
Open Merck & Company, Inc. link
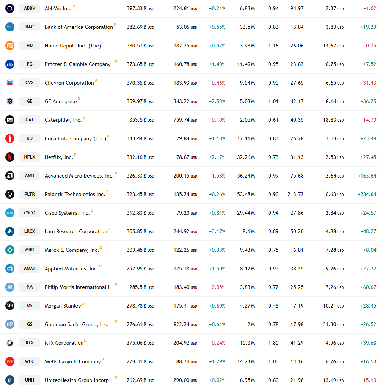72,250
